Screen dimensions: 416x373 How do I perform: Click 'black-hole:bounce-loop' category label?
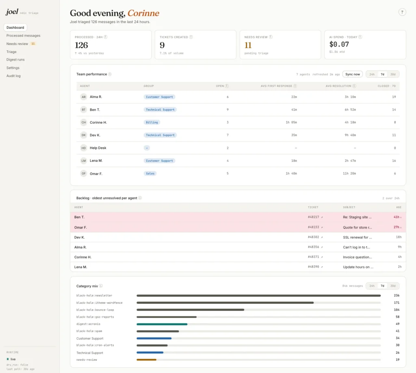[x=95, y=310]
